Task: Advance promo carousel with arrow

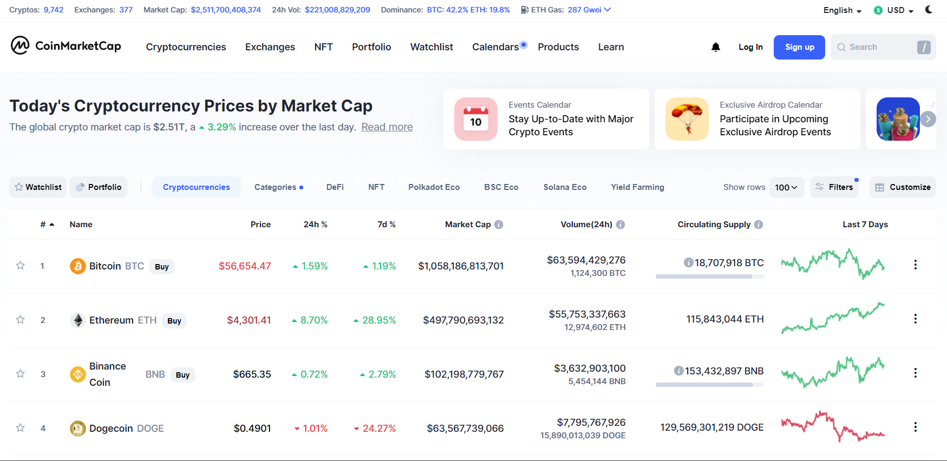Action: tap(928, 119)
